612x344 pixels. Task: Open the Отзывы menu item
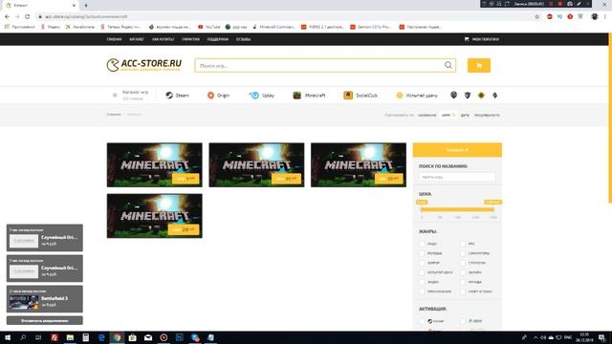243,39
